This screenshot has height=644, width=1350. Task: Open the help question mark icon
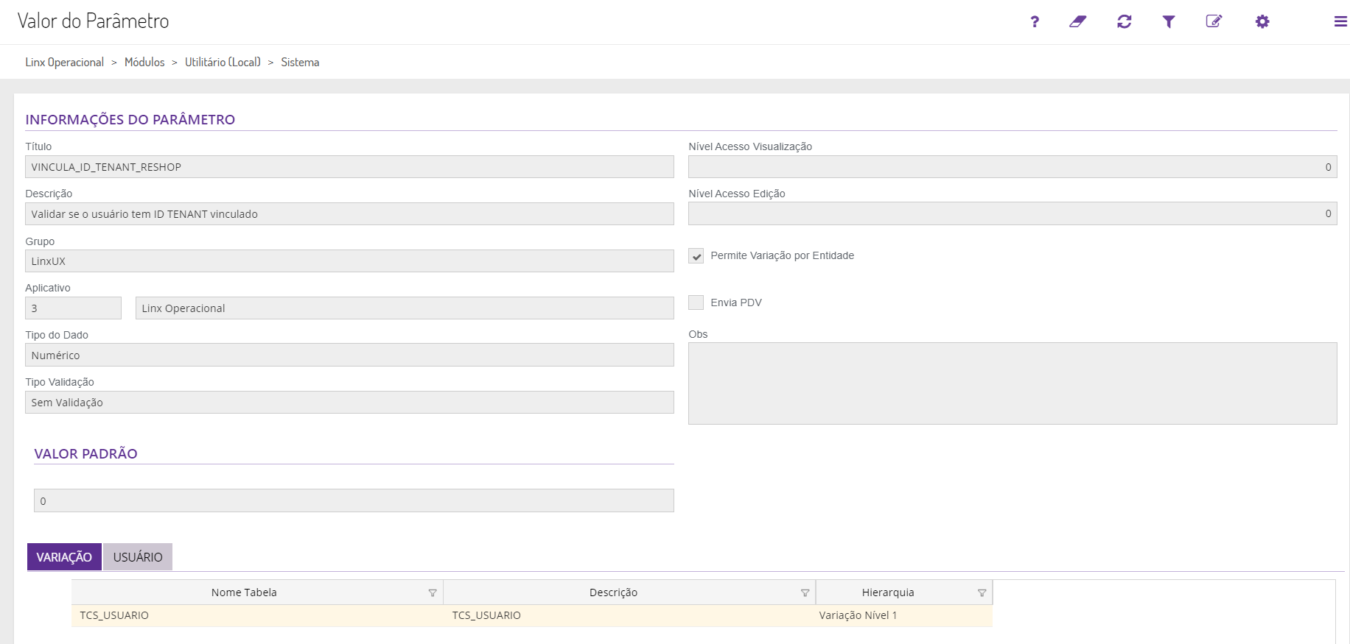coord(1035,22)
